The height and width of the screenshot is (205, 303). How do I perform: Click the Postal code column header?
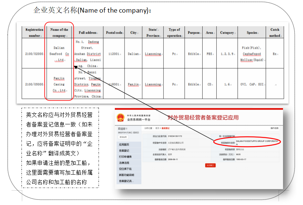[x=114, y=33]
